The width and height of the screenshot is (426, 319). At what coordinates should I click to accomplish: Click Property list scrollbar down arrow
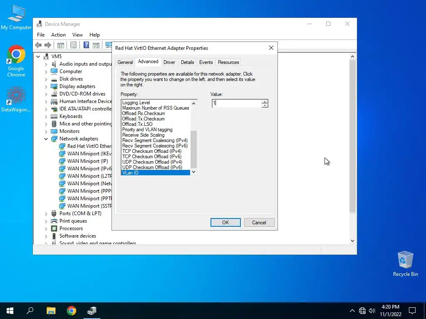point(194,172)
